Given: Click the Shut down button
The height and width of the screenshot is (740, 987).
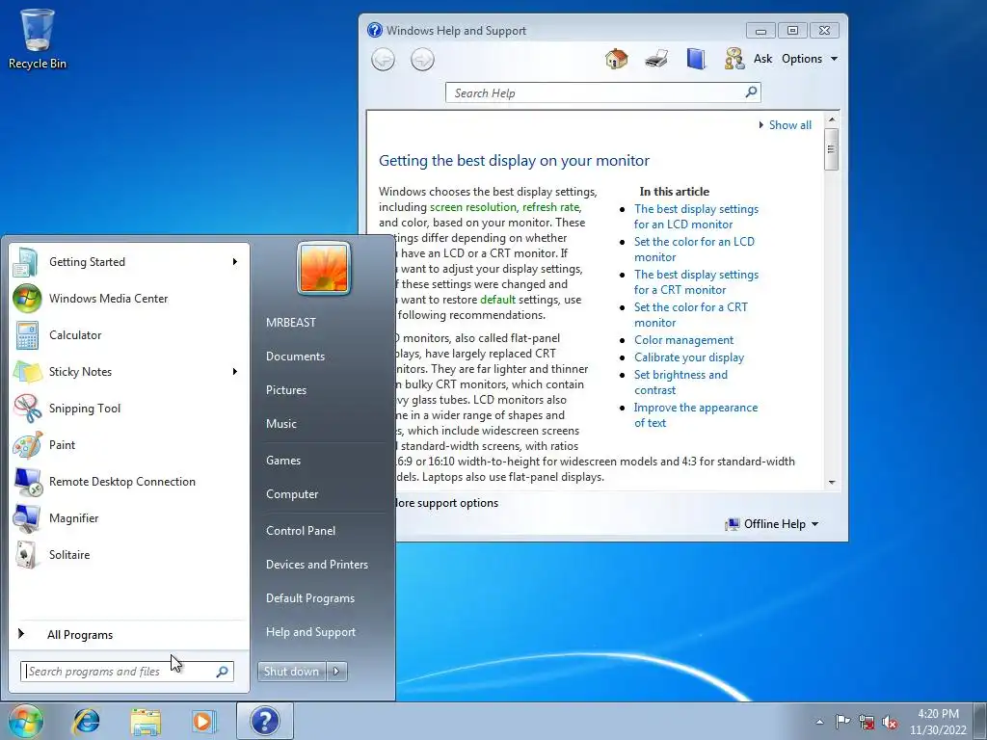Looking at the screenshot, I should (x=291, y=672).
